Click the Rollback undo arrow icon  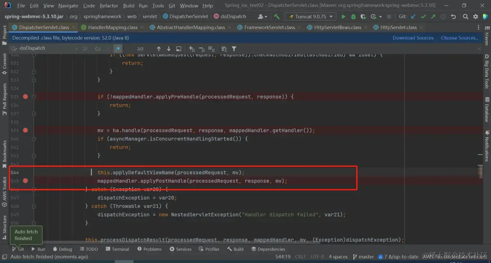(453, 17)
